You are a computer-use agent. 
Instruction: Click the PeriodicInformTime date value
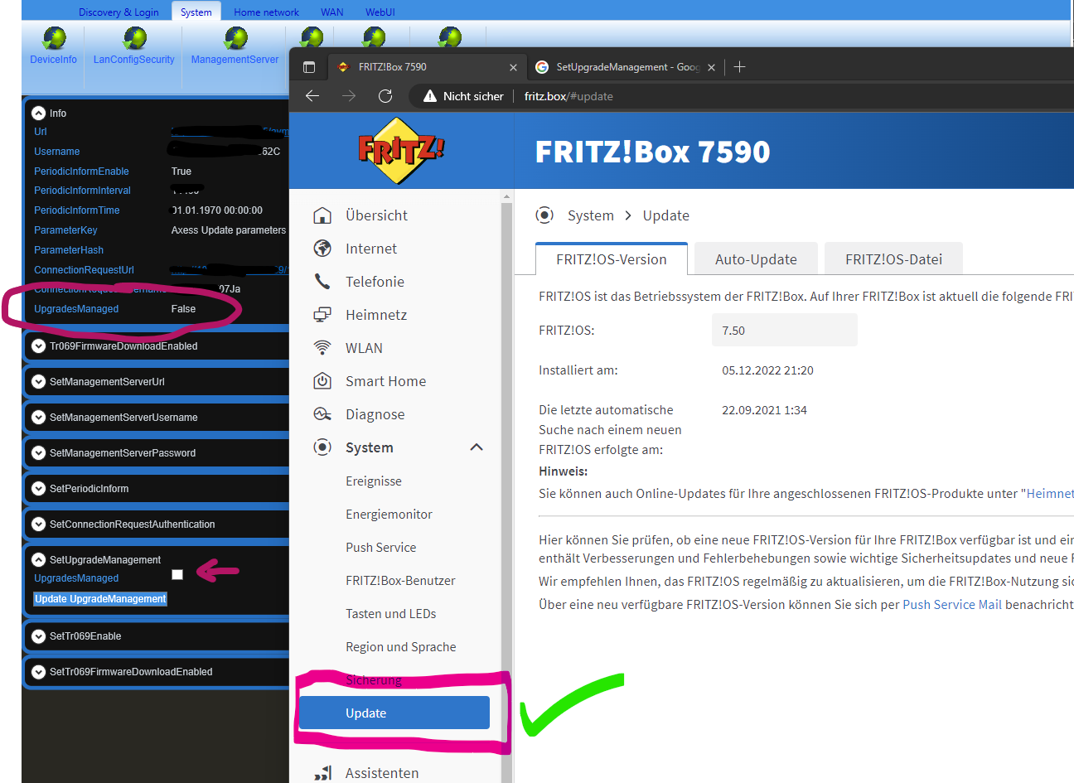217,210
